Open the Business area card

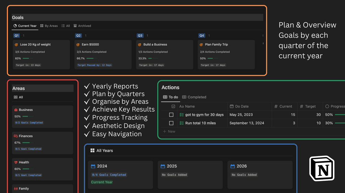[43, 116]
